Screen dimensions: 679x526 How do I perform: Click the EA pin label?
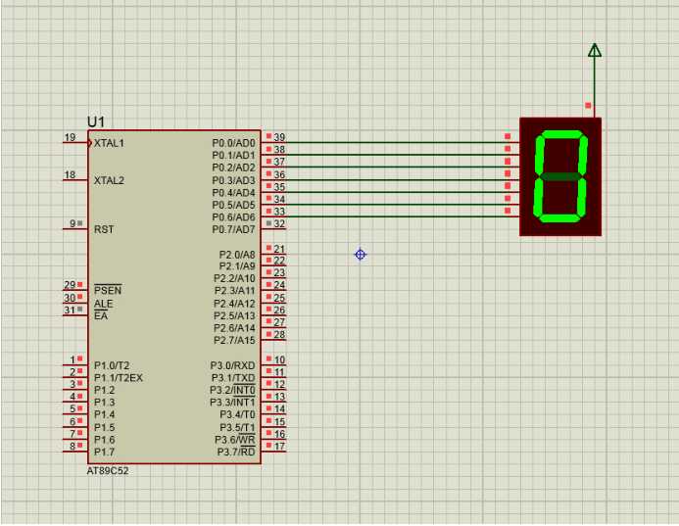click(101, 316)
